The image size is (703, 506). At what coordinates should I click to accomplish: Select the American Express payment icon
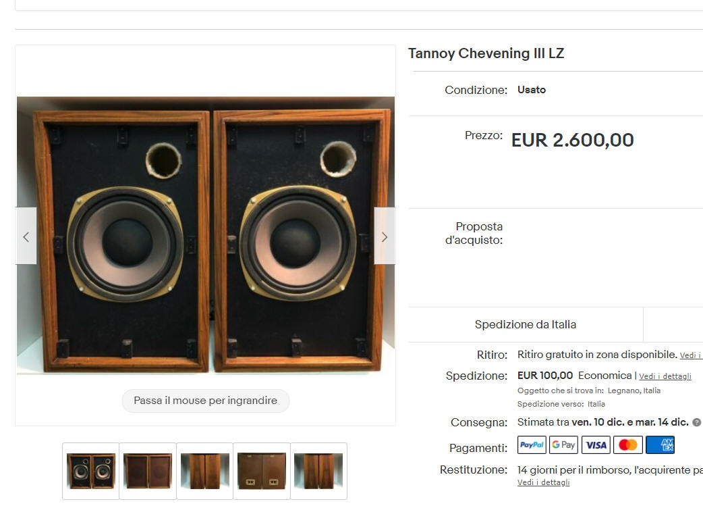click(x=660, y=445)
